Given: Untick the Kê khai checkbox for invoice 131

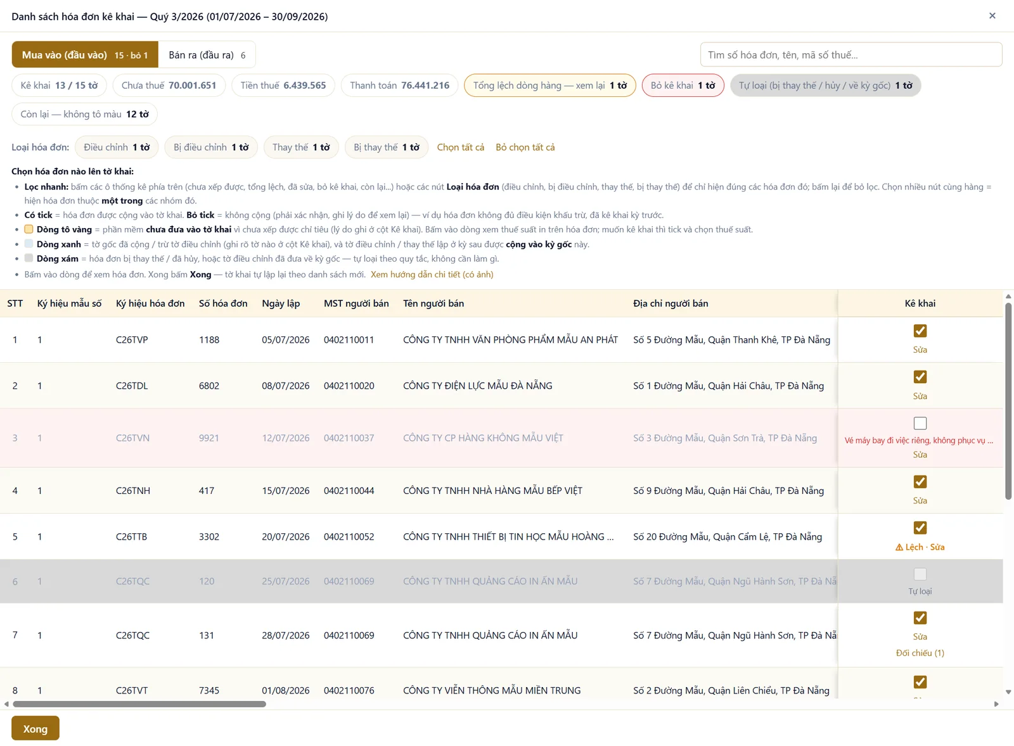Looking at the screenshot, I should point(920,617).
